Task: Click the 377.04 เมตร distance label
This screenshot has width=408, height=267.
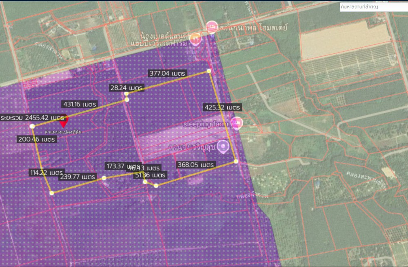Action: [167, 73]
